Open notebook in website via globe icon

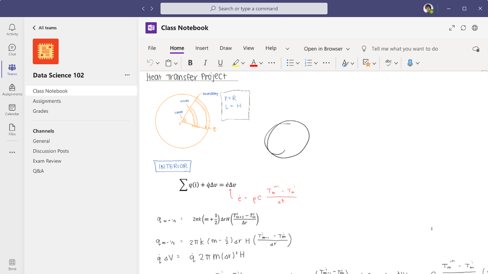click(475, 28)
